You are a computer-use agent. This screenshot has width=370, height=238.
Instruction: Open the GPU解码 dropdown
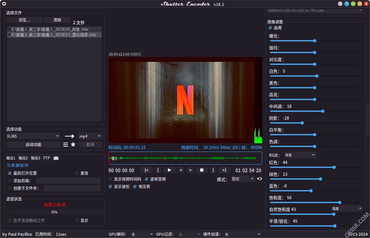[142, 234]
